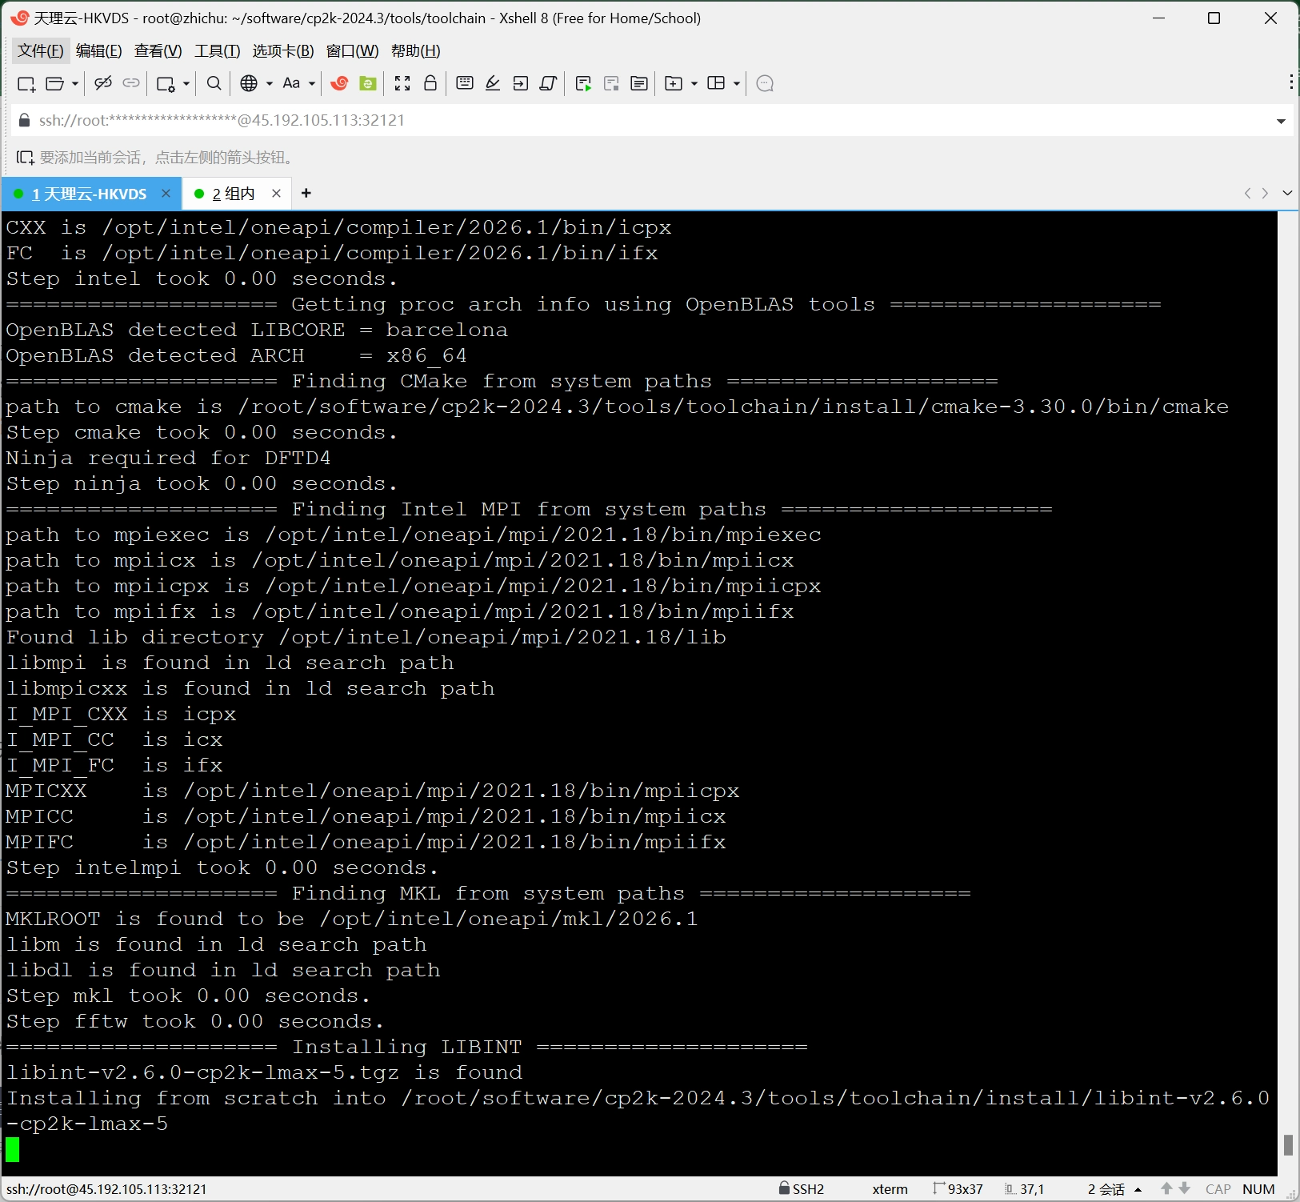The width and height of the screenshot is (1300, 1202).
Task: Click the add current session arrow icon
Action: click(x=26, y=158)
